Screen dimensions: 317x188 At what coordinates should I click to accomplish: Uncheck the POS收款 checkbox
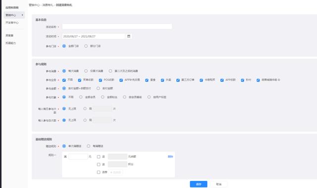point(101,80)
